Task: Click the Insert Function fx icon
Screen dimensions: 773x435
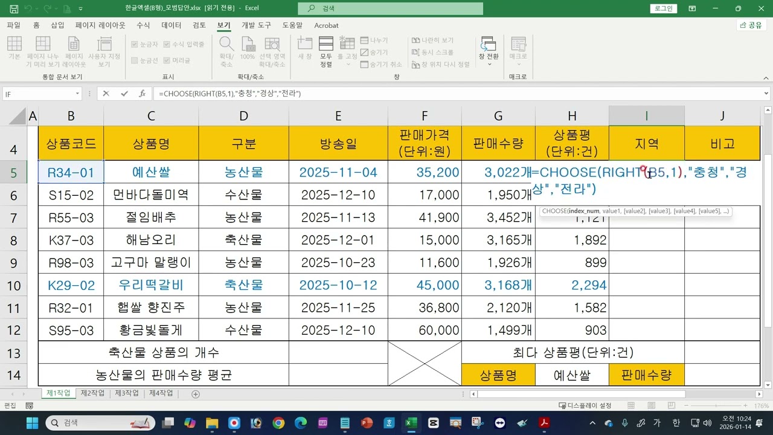Action: [x=143, y=94]
